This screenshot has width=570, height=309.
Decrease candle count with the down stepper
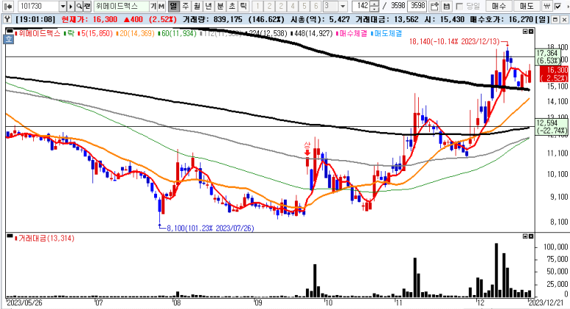click(x=375, y=9)
